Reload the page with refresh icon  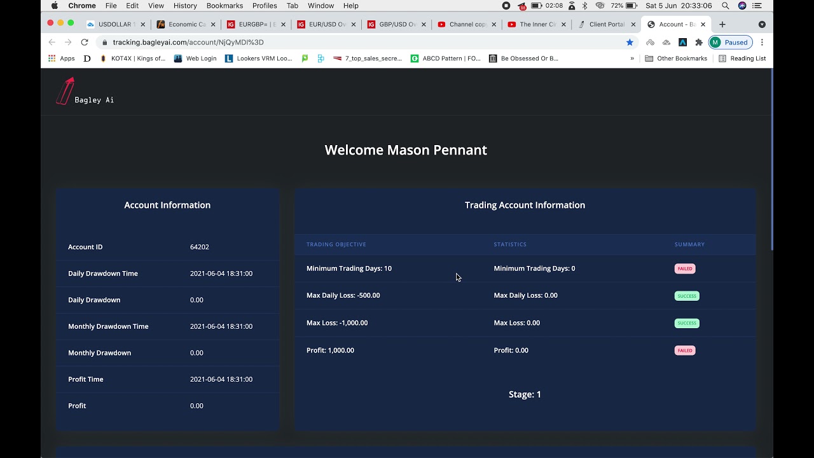point(84,42)
